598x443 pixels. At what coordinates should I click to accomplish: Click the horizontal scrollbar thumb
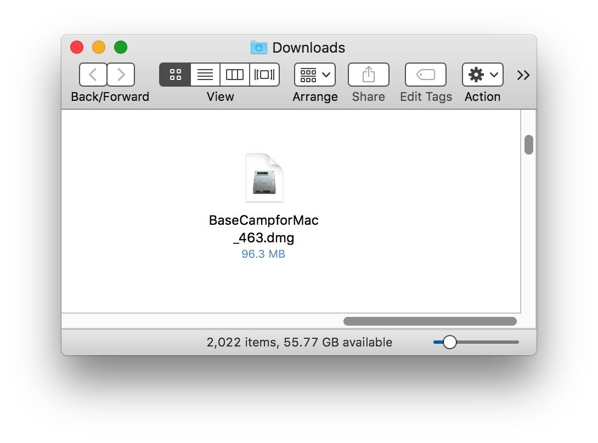coord(430,321)
